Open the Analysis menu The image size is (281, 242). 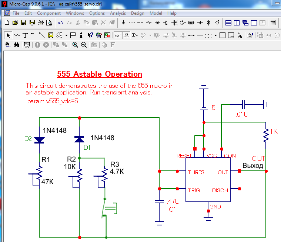118,13
